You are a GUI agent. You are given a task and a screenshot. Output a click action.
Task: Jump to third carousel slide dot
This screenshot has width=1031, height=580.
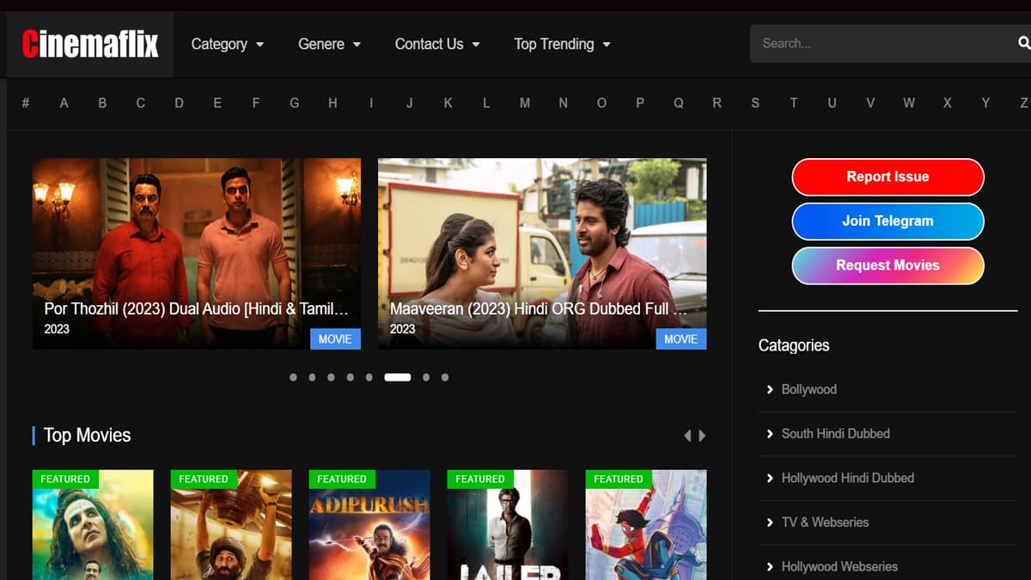click(x=331, y=377)
